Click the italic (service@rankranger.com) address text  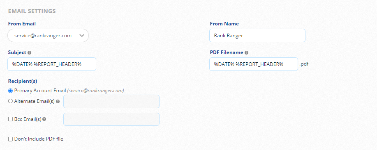tap(96, 91)
